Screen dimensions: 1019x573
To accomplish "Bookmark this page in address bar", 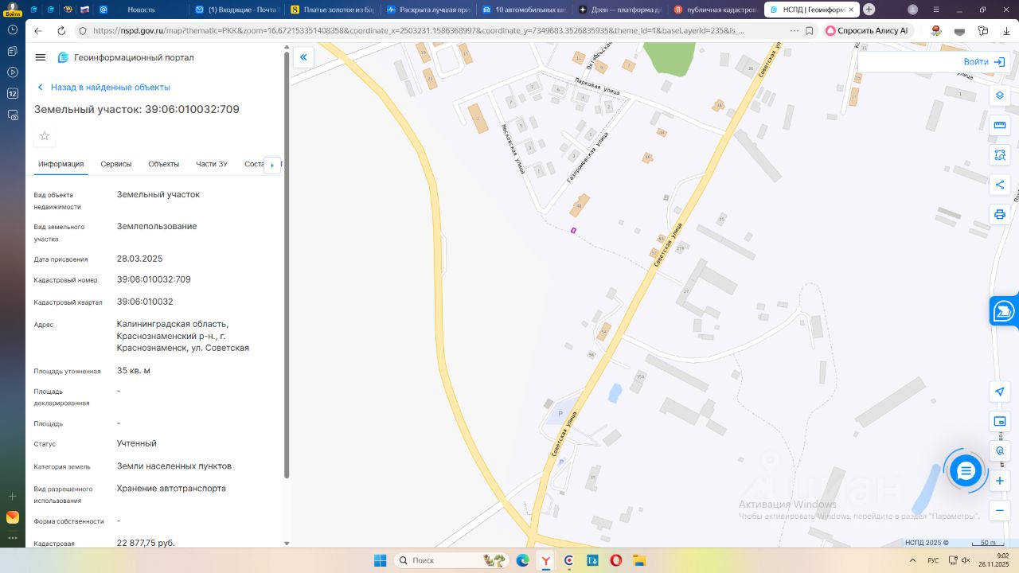I will 810,30.
